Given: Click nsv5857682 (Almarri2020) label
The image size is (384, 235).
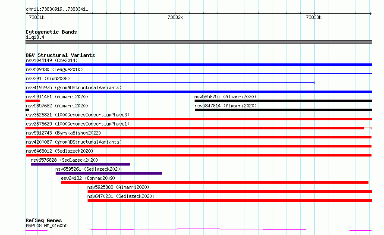Looking at the screenshot, I should (x=57, y=106).
